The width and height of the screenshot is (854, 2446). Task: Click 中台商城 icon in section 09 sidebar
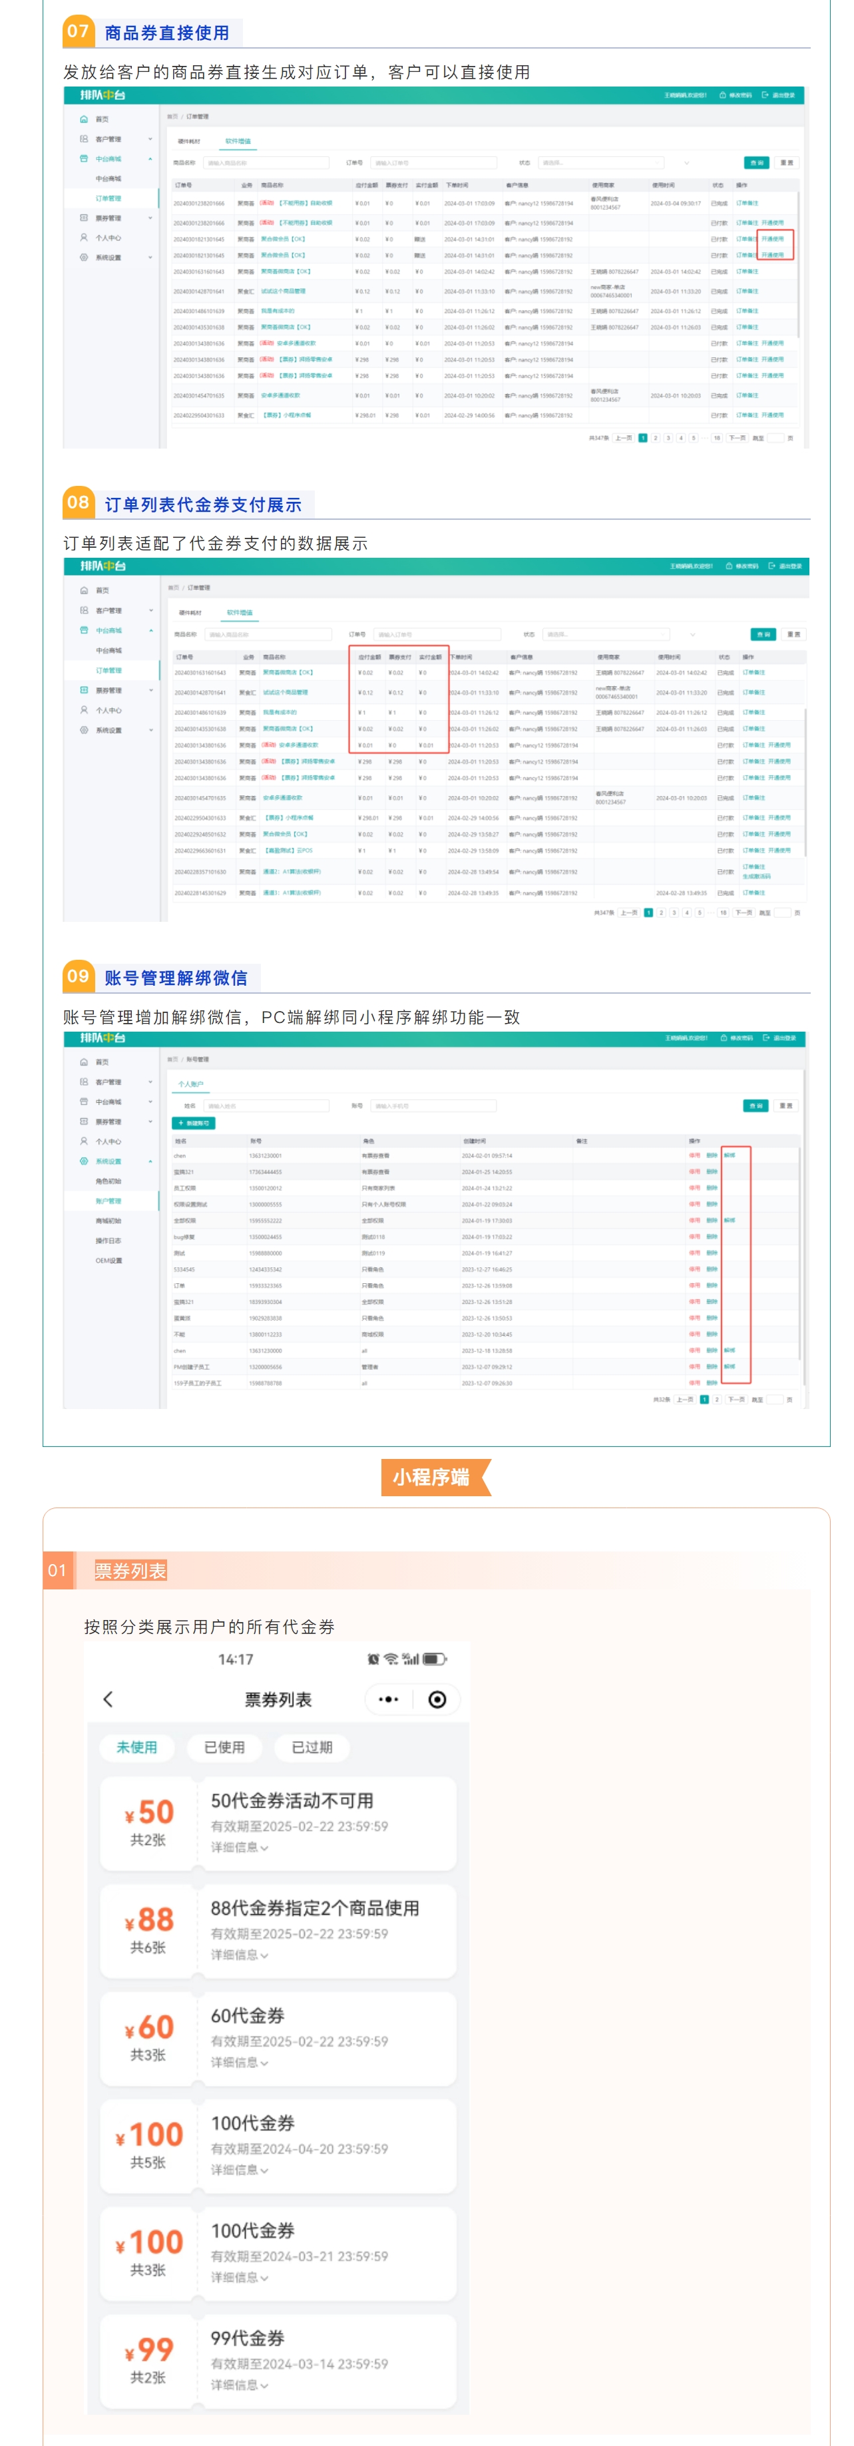coord(84,1102)
